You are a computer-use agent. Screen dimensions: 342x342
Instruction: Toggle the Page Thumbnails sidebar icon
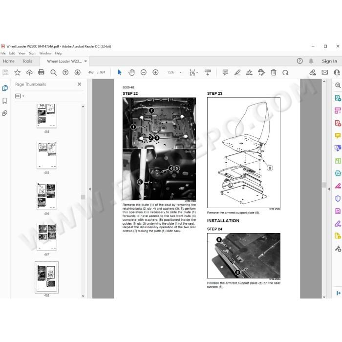coord(5,88)
